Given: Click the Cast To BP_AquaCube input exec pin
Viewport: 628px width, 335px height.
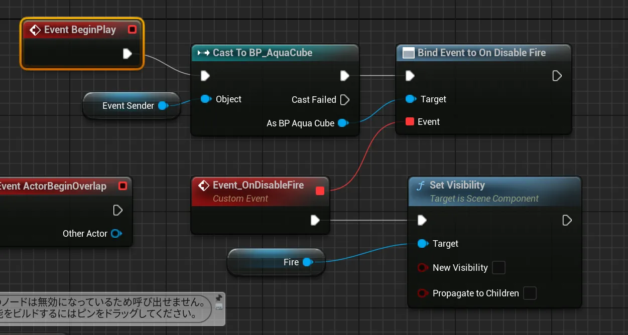Looking at the screenshot, I should [x=205, y=76].
